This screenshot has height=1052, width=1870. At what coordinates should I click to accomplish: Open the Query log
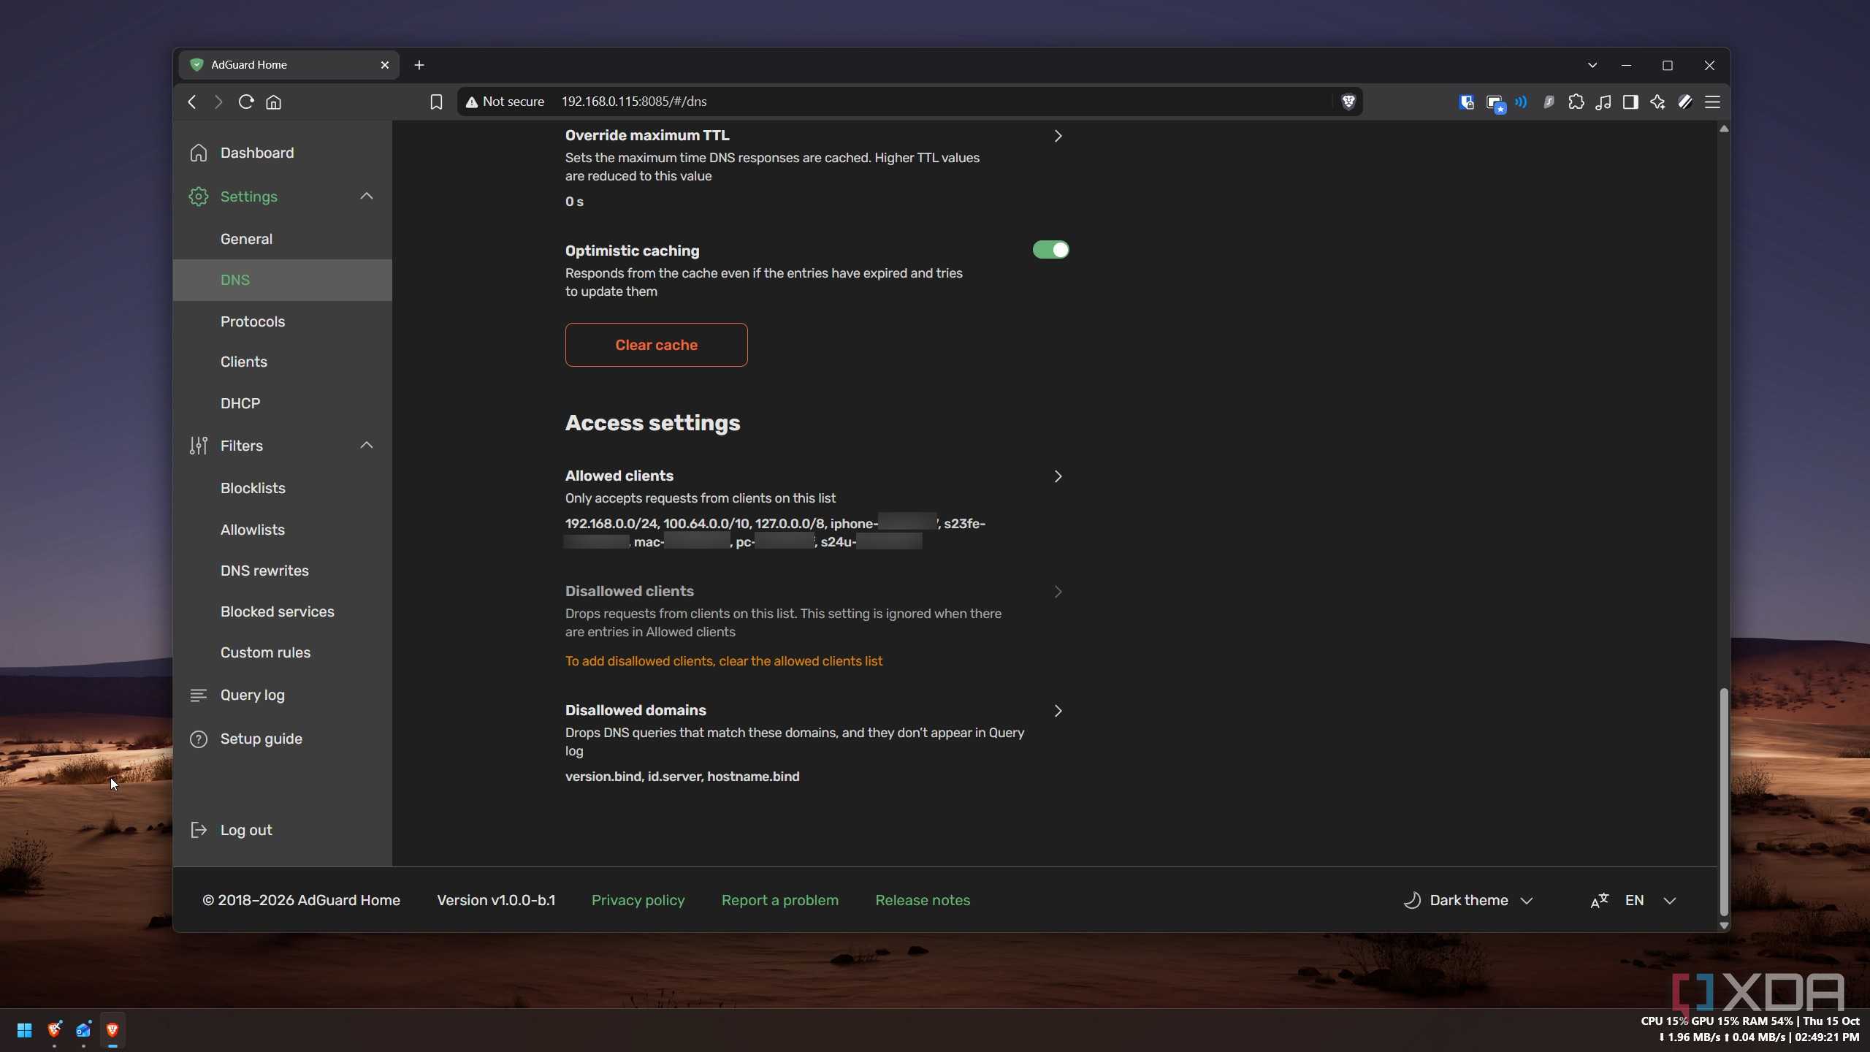[252, 695]
